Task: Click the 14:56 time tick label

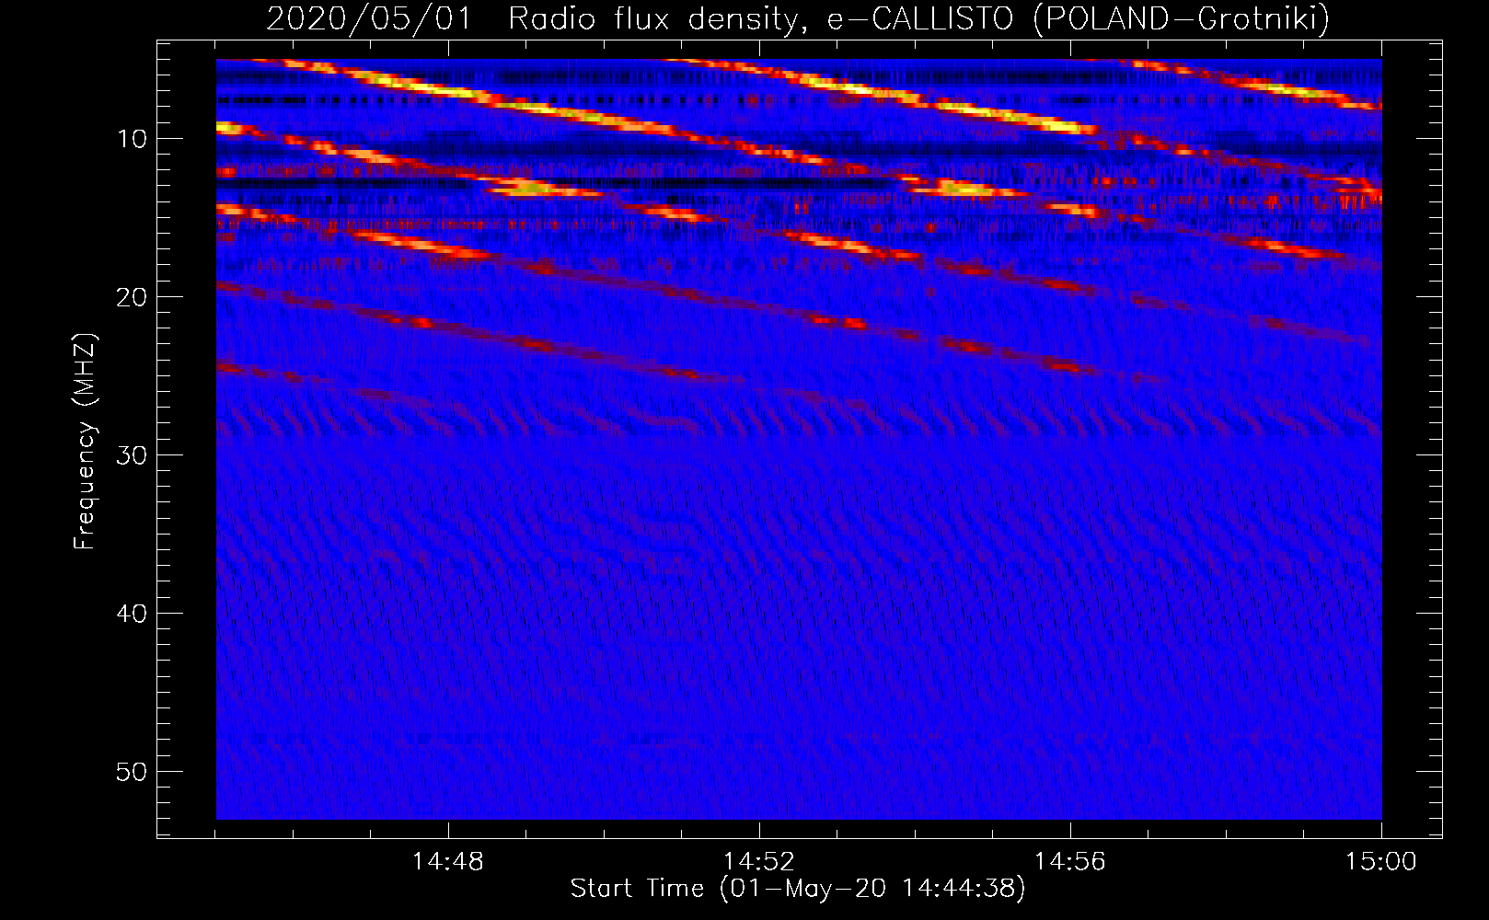Action: click(1069, 862)
